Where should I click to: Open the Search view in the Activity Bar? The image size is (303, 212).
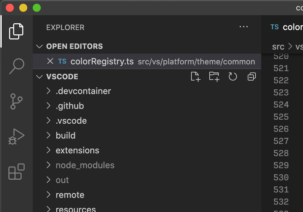(16, 66)
